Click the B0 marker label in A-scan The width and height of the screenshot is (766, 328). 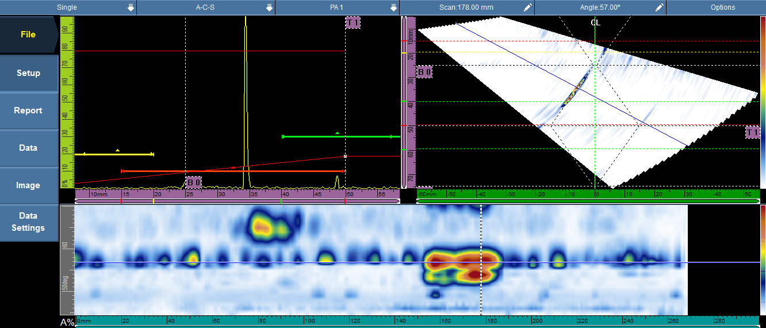(x=194, y=182)
